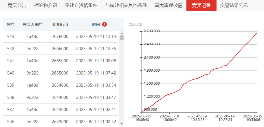The image size is (264, 127).
Task: Click the scrollbar down arrow
Action: (x=122, y=124)
